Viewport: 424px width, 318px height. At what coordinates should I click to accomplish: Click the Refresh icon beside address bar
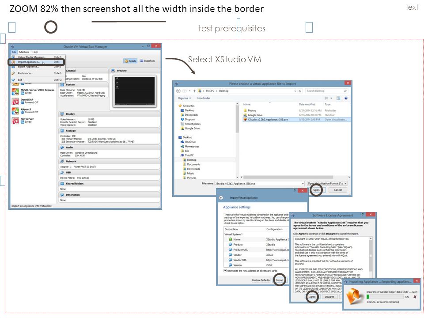click(299, 91)
